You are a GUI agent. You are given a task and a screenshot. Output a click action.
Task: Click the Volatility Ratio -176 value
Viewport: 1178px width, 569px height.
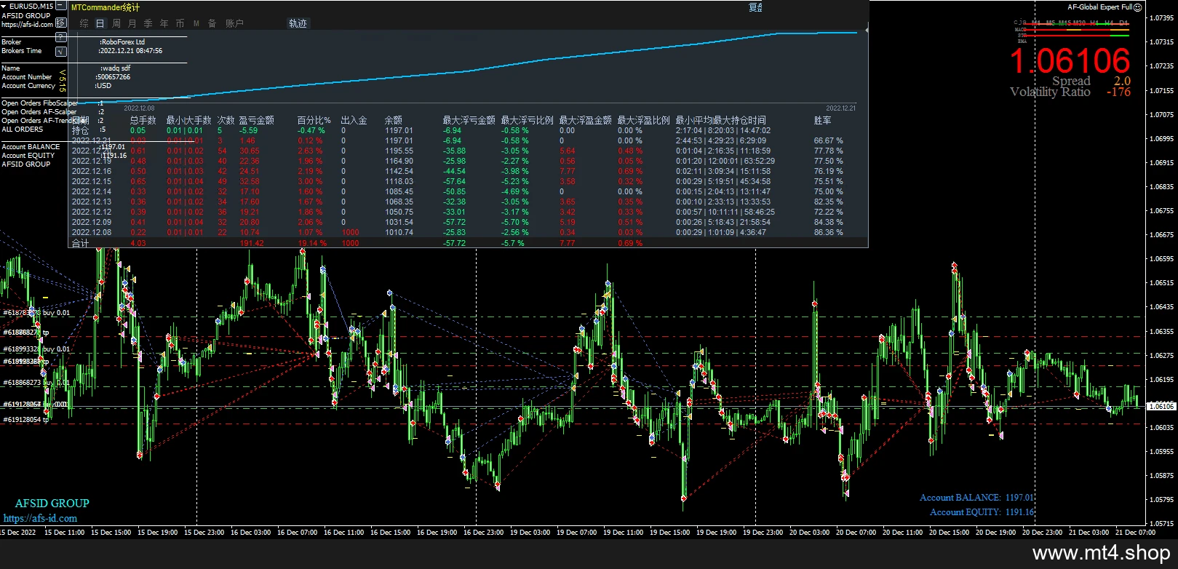click(x=1119, y=92)
